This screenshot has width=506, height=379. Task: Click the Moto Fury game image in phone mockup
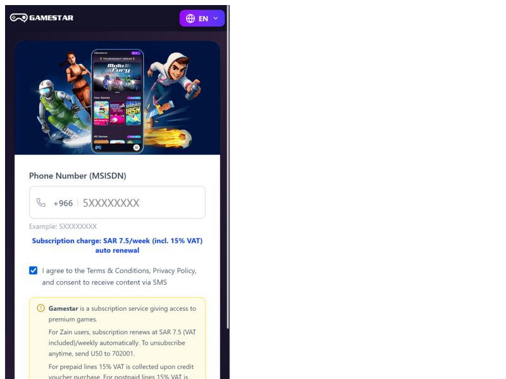(x=117, y=76)
